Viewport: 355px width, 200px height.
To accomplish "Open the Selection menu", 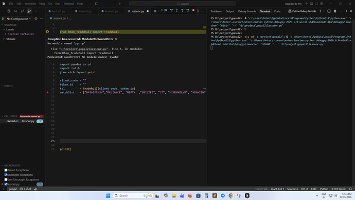I will click(x=30, y=4).
